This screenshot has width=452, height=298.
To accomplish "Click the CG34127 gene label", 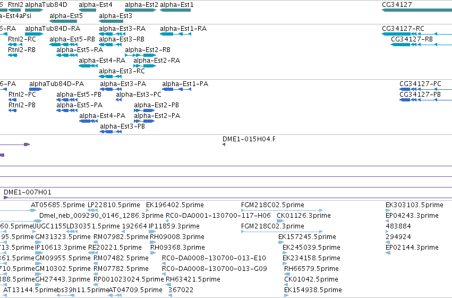I will 397,5.
